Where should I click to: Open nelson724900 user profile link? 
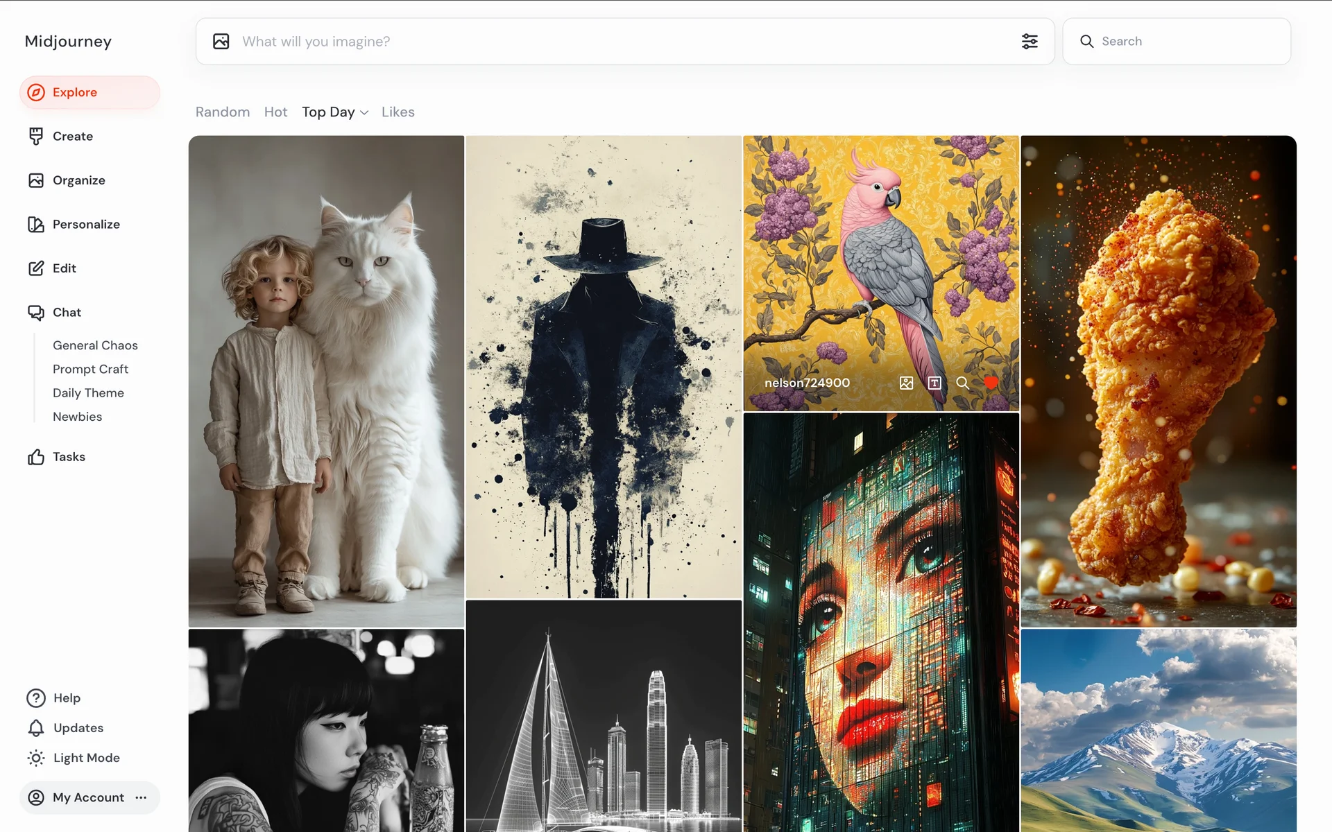click(807, 383)
